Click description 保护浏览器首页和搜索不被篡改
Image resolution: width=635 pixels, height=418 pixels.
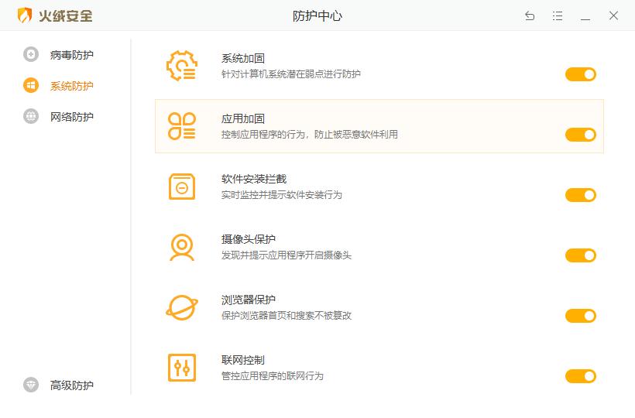click(287, 316)
